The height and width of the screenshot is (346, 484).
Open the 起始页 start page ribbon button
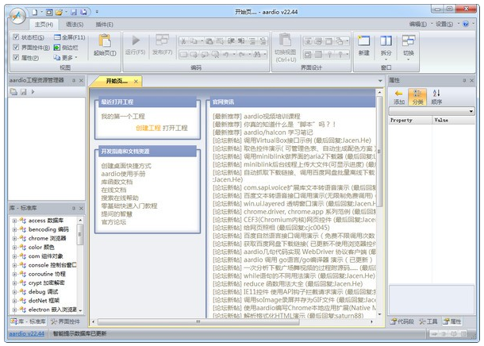105,45
